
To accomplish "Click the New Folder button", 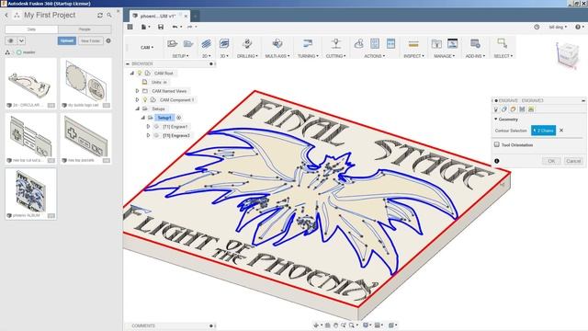I will [90, 40].
